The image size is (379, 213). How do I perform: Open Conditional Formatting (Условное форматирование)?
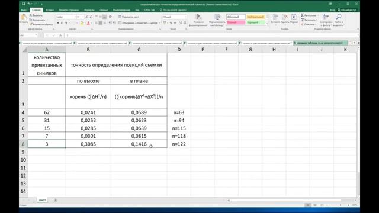[198, 20]
